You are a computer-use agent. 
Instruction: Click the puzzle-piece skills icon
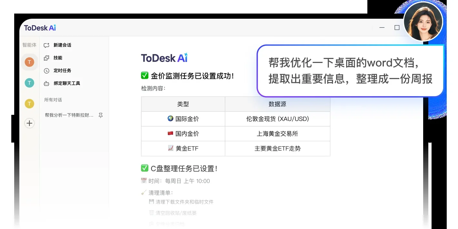pyautogui.click(x=46, y=58)
